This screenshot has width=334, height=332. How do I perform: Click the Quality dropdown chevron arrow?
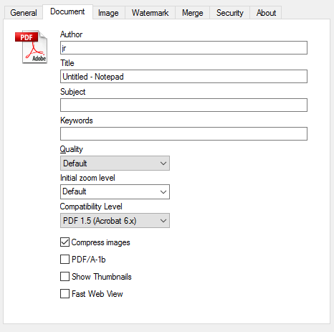pos(163,163)
